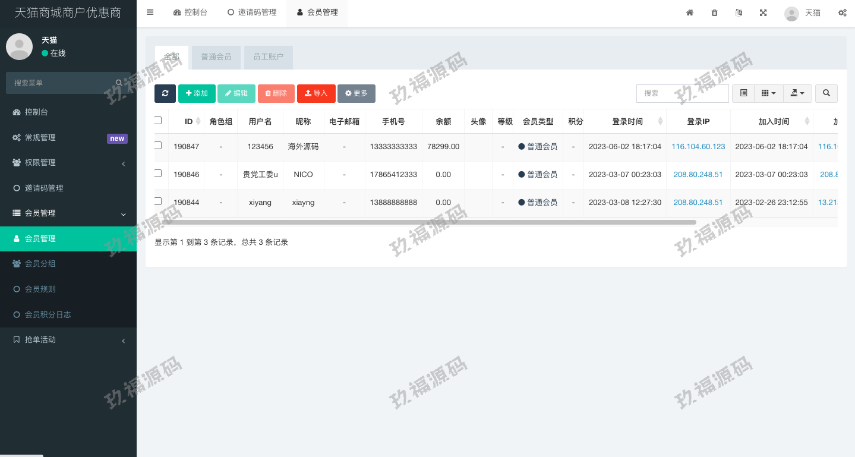Tick the checkbox for row ID 190844
The width and height of the screenshot is (855, 457).
coord(158,201)
